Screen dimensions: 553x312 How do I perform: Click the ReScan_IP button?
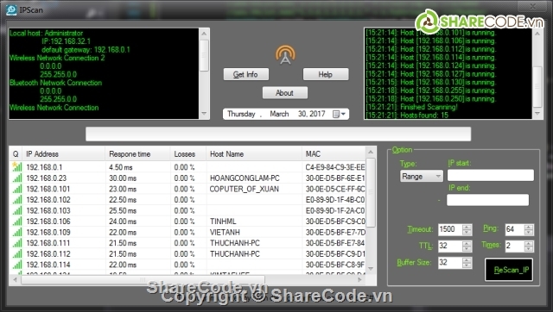[509, 270]
